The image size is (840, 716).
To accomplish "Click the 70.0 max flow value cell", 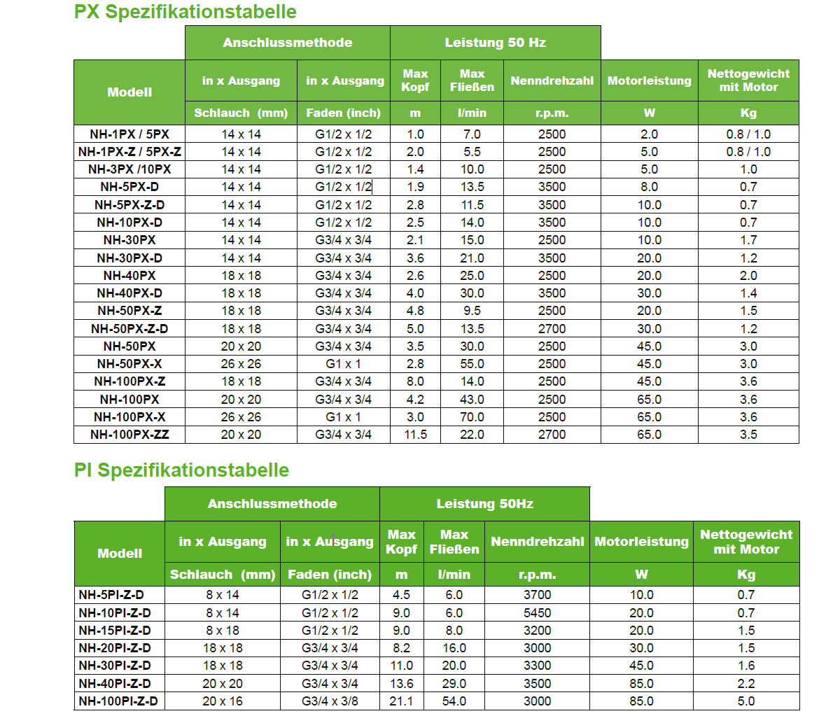I will tap(472, 417).
